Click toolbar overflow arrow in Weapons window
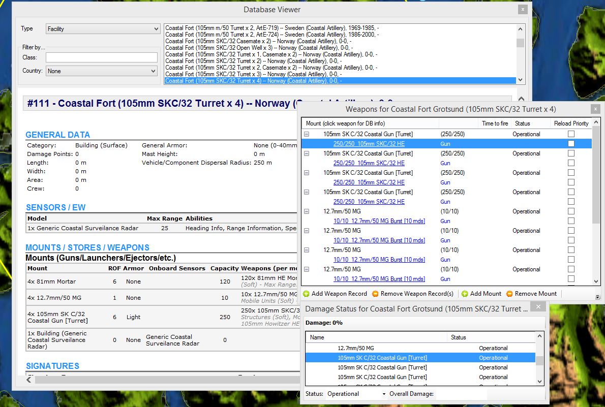The height and width of the screenshot is (407, 605). click(x=598, y=297)
